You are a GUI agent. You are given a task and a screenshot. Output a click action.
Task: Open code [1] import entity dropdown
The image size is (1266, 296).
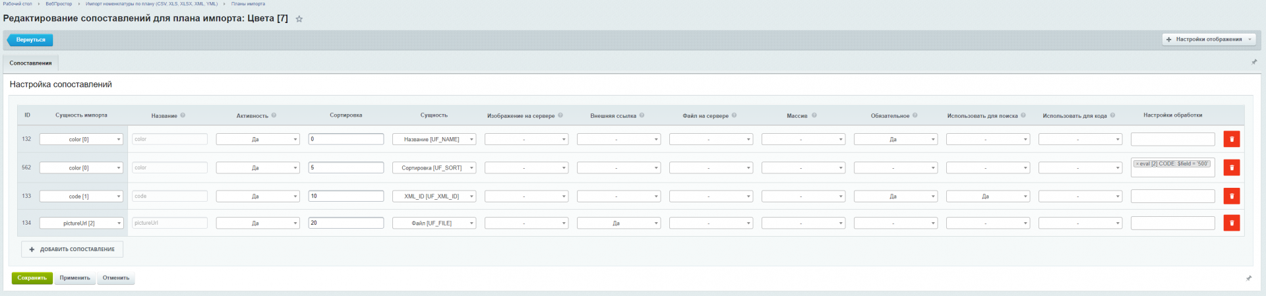[x=81, y=196]
